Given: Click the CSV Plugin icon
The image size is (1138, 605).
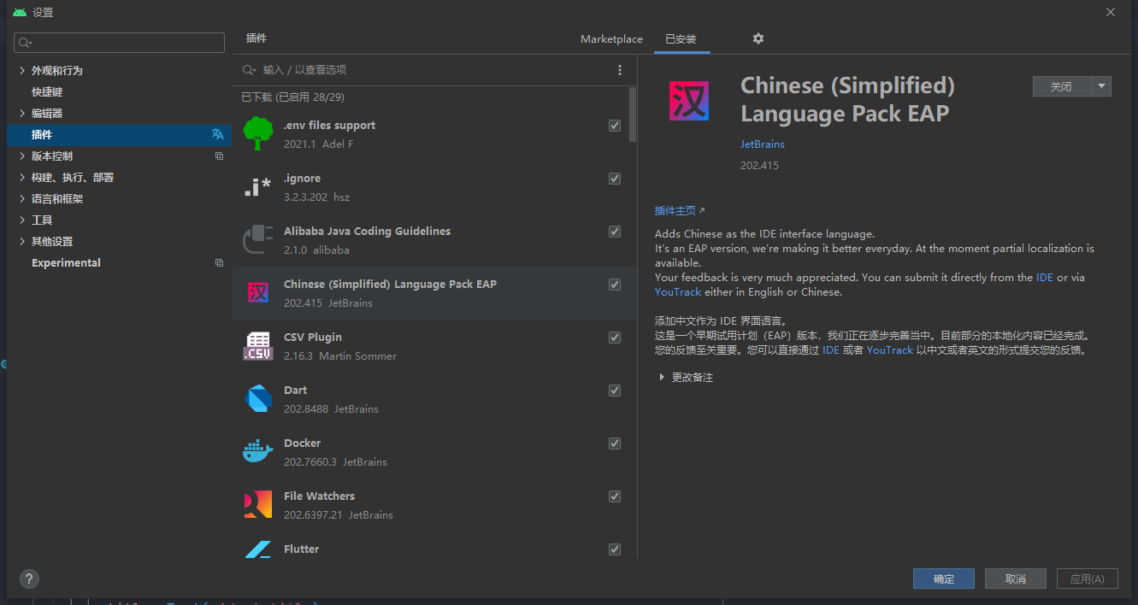Looking at the screenshot, I should tap(257, 346).
